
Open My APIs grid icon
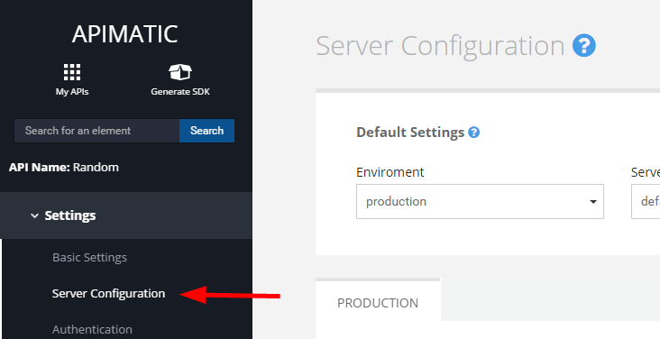(x=72, y=72)
